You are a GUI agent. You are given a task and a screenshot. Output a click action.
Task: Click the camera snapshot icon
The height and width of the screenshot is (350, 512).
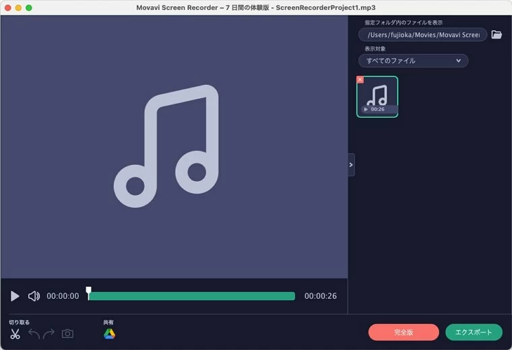click(67, 334)
